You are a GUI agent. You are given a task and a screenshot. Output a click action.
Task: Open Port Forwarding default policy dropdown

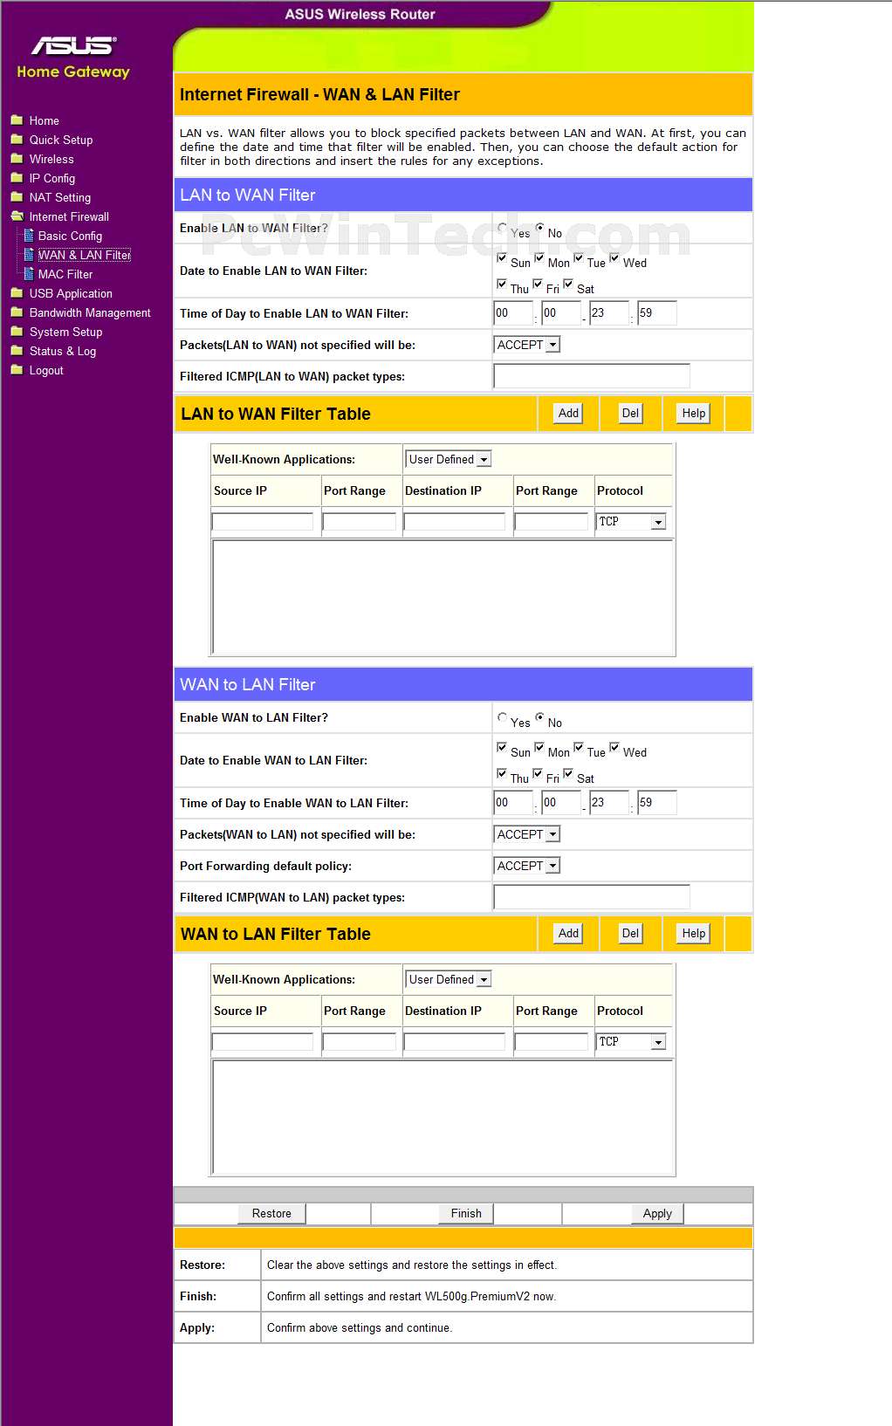click(527, 866)
